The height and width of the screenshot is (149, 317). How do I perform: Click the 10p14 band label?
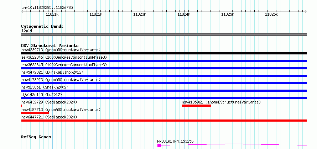[x=27, y=31]
